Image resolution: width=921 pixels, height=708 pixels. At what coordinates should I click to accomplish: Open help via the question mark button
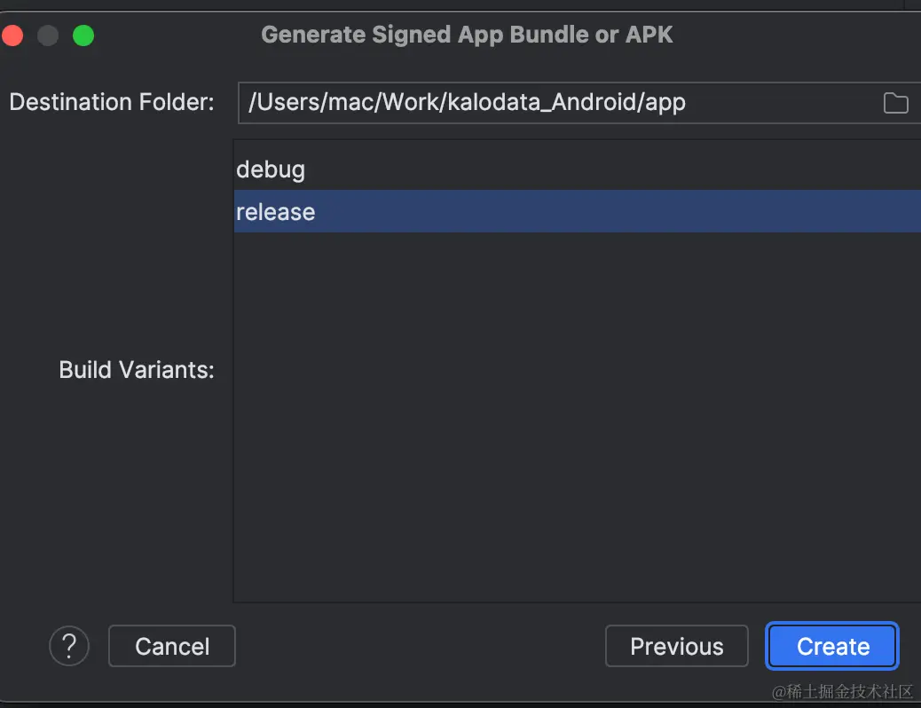[x=69, y=646]
